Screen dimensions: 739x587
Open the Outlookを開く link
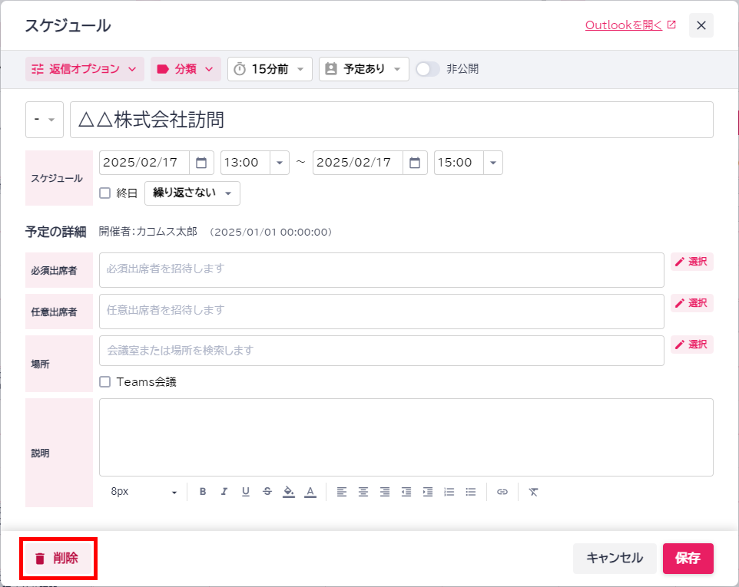[x=624, y=25]
